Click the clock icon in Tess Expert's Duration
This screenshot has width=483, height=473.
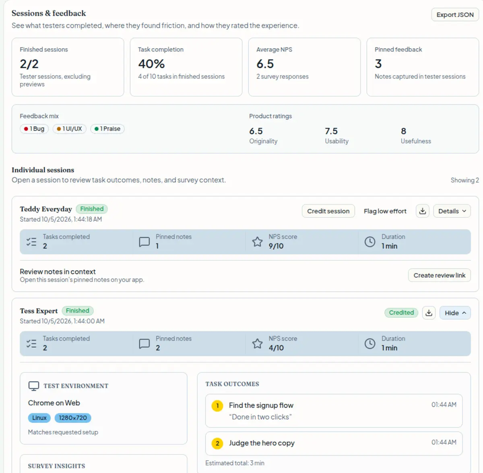[370, 343]
